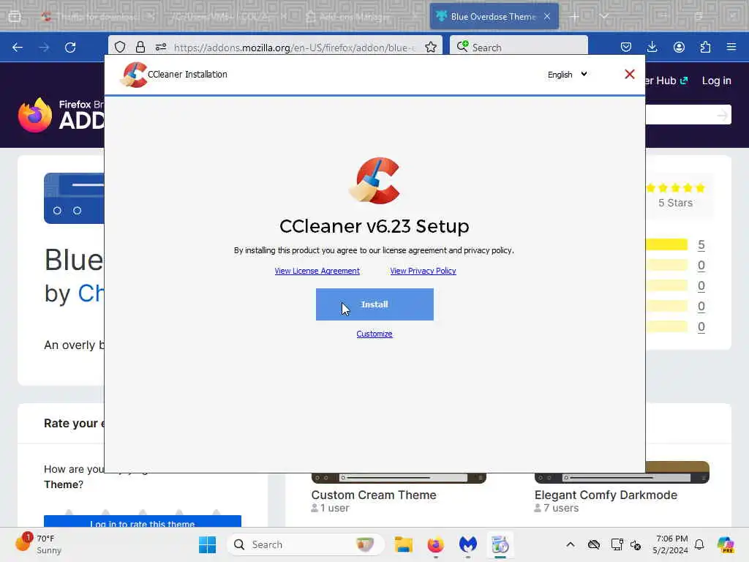Open the Copilot preview icon
The height and width of the screenshot is (562, 749).
726,544
